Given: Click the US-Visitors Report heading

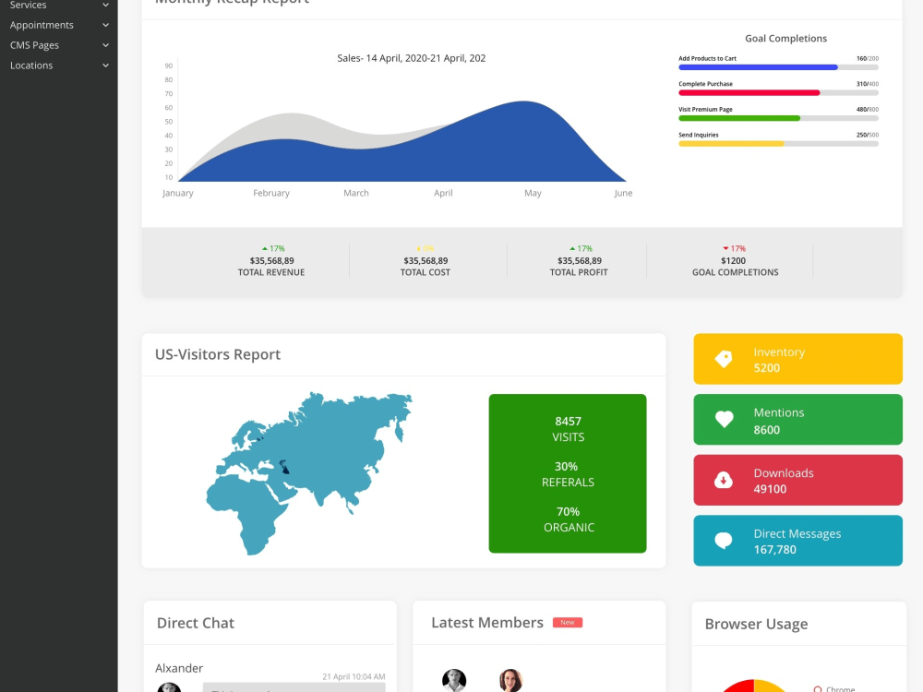Looking at the screenshot, I should (218, 354).
